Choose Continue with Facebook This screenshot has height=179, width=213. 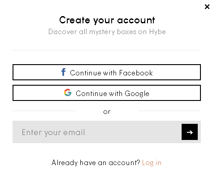(x=107, y=72)
